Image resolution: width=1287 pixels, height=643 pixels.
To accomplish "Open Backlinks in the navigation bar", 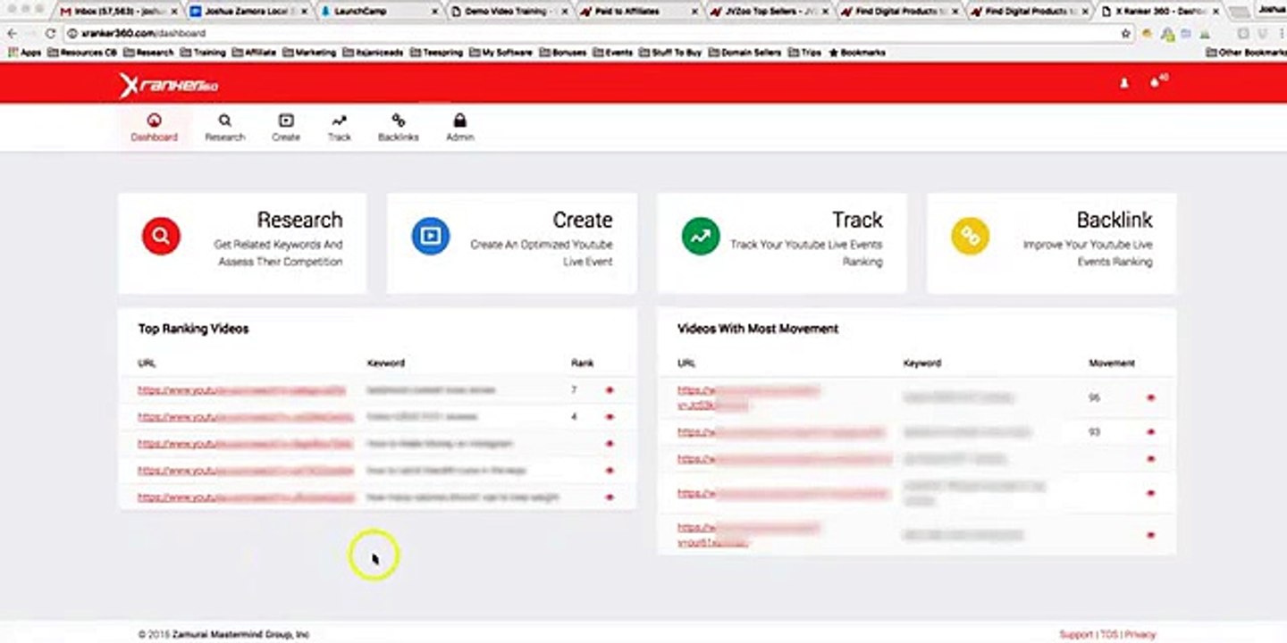I will (399, 127).
